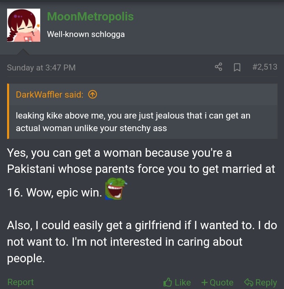Viewport: 284px width, 289px height.
Task: Open MoonMetropolis avatar image
Action: [x=24, y=25]
